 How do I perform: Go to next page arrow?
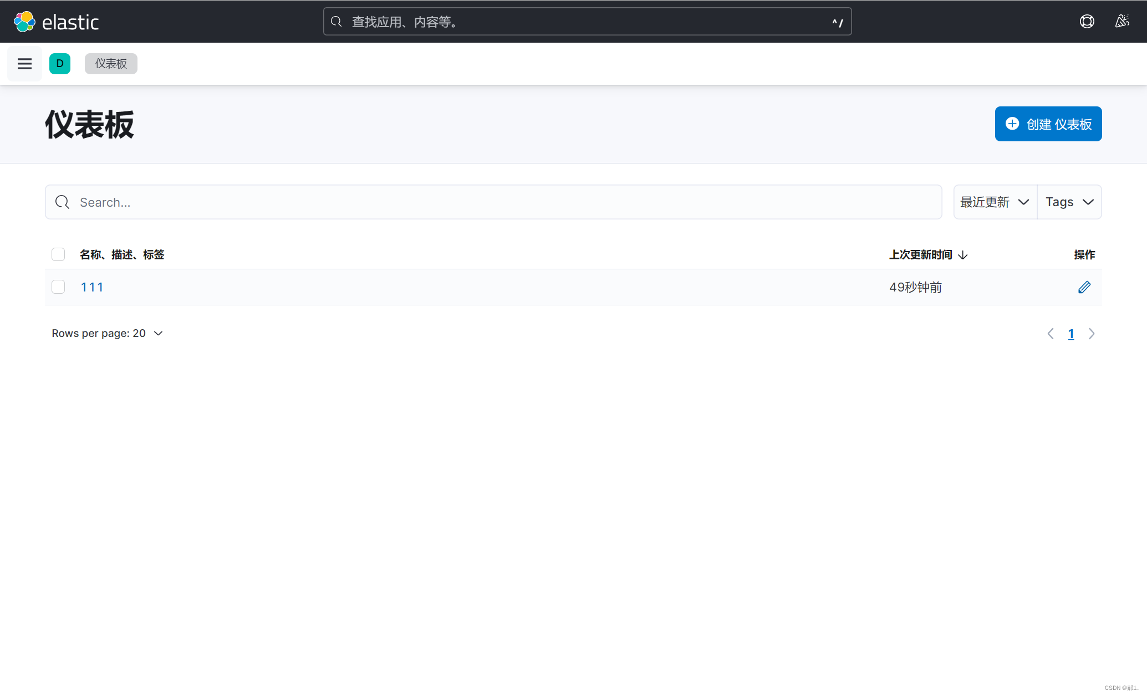pyautogui.click(x=1092, y=334)
